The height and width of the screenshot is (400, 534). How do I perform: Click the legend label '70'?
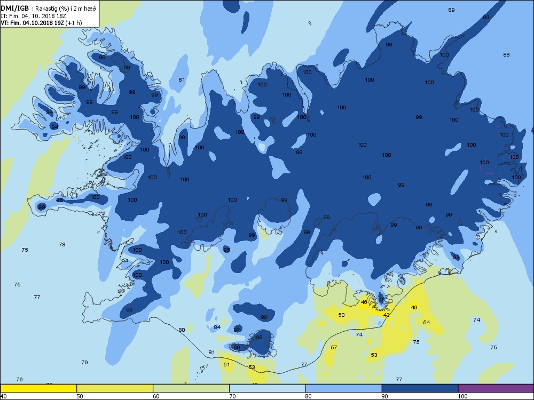pyautogui.click(x=232, y=396)
